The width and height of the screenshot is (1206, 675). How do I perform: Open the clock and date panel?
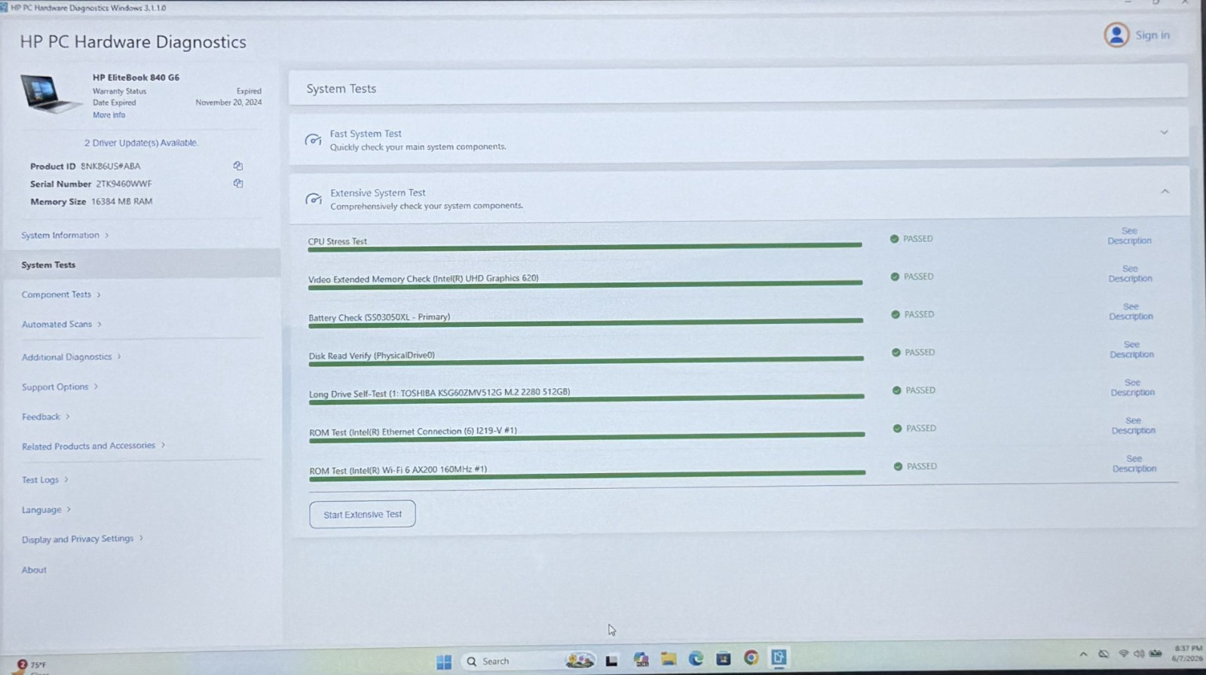pos(1187,653)
